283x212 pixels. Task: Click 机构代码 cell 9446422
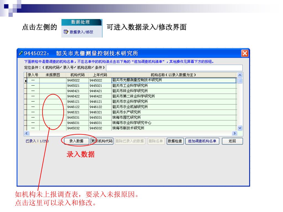pyautogui.click(x=78, y=96)
